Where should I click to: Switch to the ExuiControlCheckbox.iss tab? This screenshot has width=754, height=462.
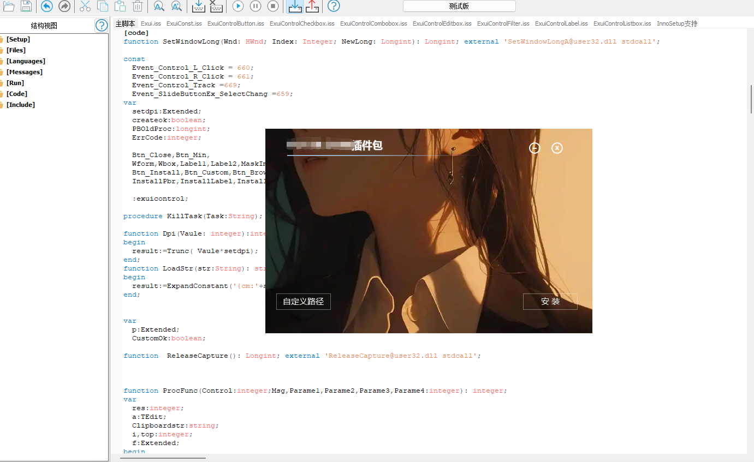(x=302, y=23)
